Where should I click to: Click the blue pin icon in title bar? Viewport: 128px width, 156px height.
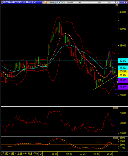point(115,2)
